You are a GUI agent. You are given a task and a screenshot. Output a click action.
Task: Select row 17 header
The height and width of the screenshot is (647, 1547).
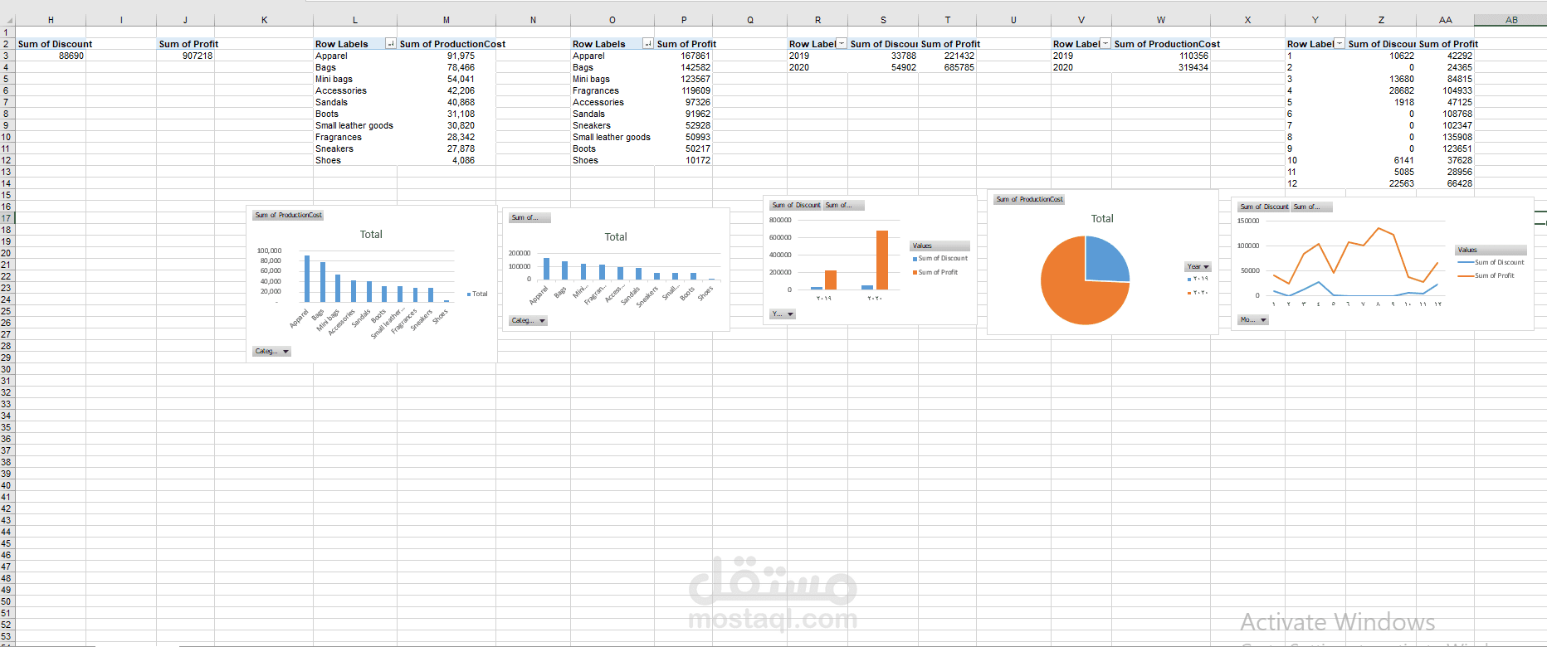(7, 218)
